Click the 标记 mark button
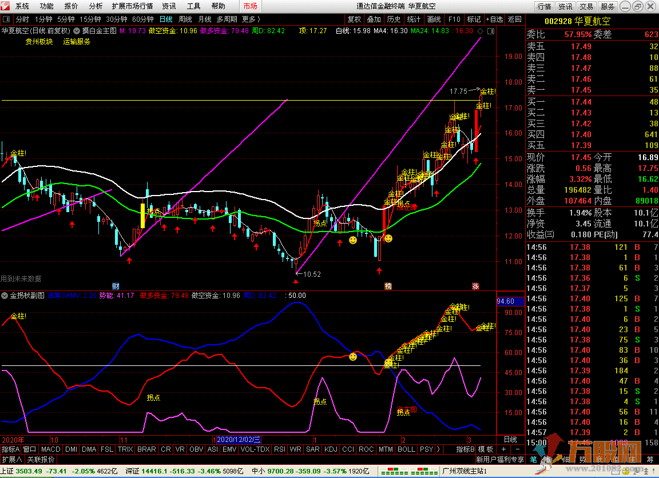 coord(474,19)
